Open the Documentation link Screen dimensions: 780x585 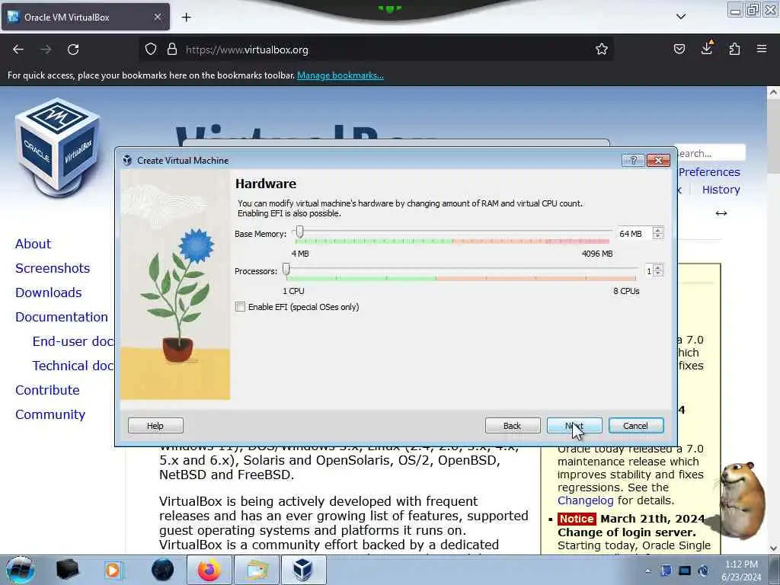pos(61,317)
